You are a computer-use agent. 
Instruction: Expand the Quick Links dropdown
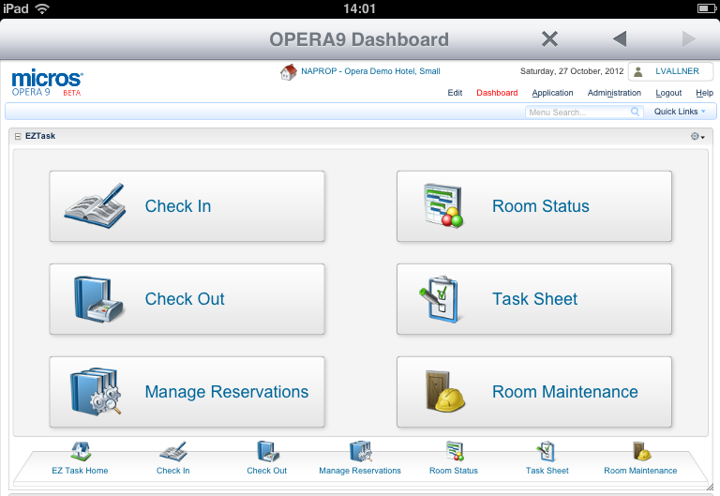680,112
